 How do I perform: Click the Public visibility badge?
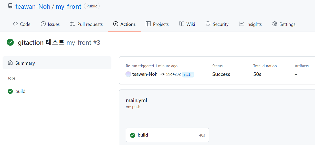92,6
